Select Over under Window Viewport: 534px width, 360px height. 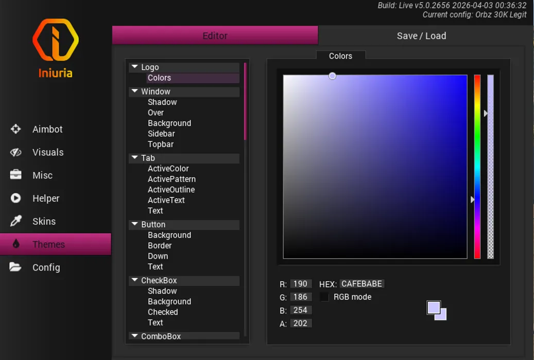coord(156,113)
